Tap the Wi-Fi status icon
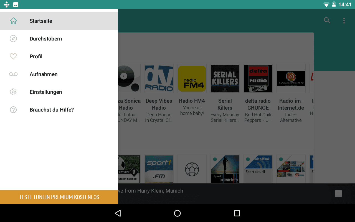 tap(326, 4)
